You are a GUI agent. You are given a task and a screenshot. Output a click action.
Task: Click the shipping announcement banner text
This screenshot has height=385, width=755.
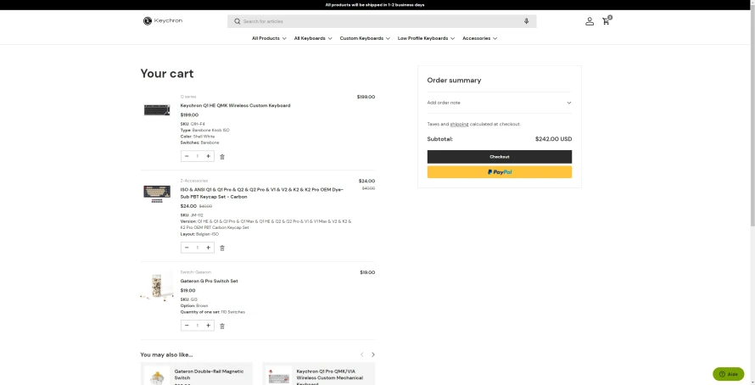pyautogui.click(x=375, y=5)
